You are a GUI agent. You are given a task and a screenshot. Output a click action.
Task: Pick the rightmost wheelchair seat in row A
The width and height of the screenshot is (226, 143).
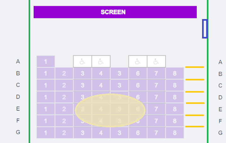click(156, 61)
